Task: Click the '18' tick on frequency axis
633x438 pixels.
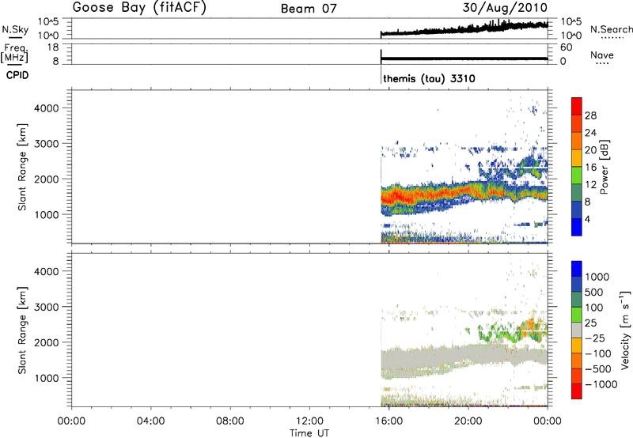Action: pos(53,47)
